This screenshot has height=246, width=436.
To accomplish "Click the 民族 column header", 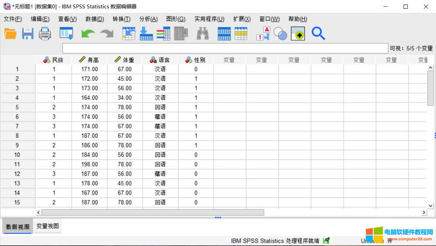I will tap(53, 60).
